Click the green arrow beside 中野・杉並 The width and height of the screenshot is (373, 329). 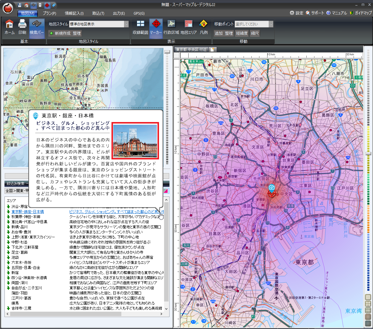(8, 242)
